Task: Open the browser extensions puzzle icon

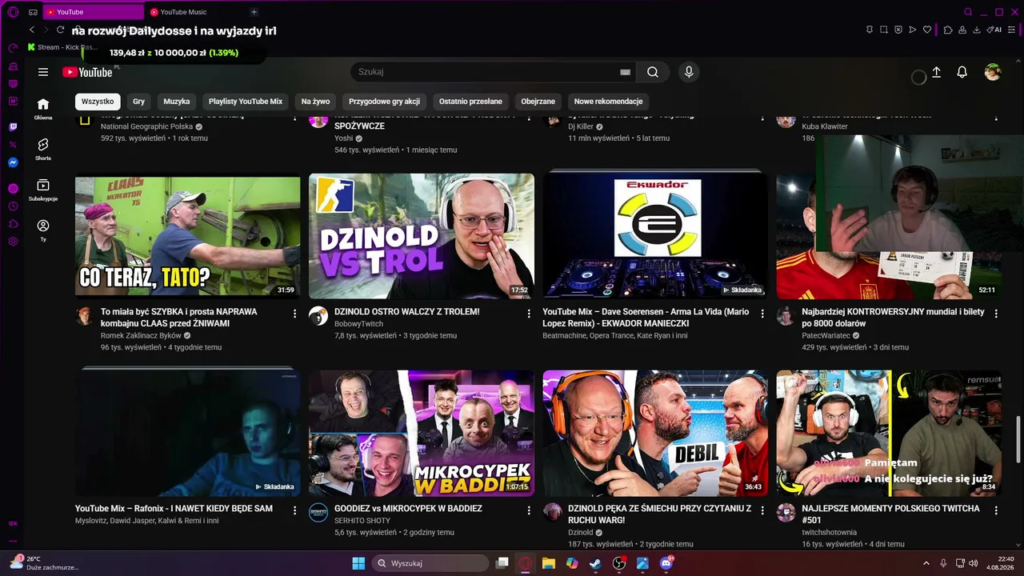Action: 948,30
